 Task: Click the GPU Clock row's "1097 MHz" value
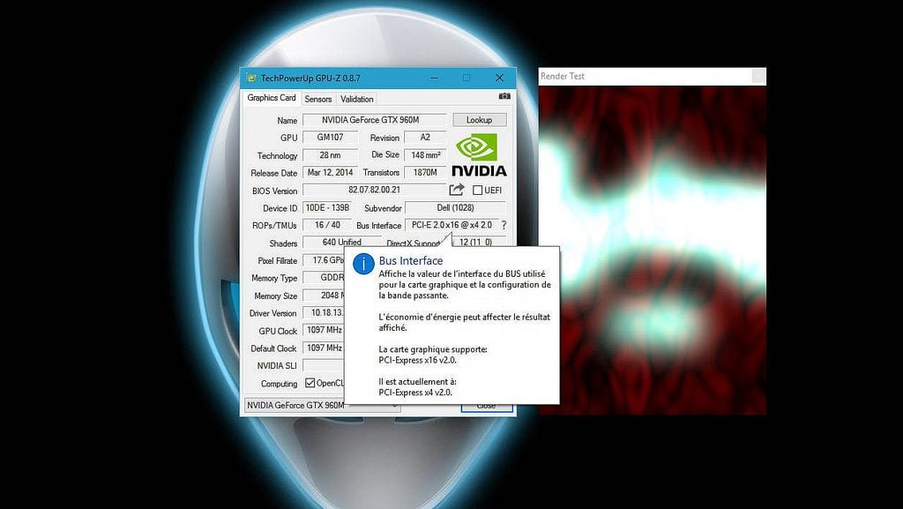(324, 330)
